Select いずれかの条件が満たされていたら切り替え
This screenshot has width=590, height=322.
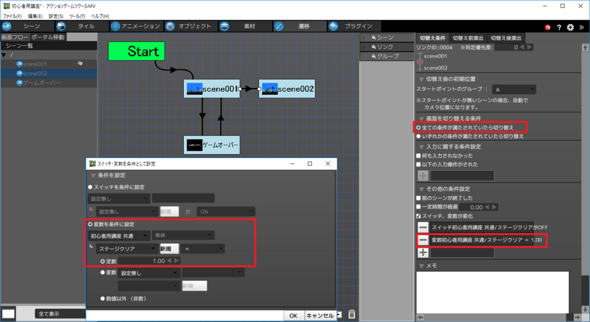click(x=418, y=136)
